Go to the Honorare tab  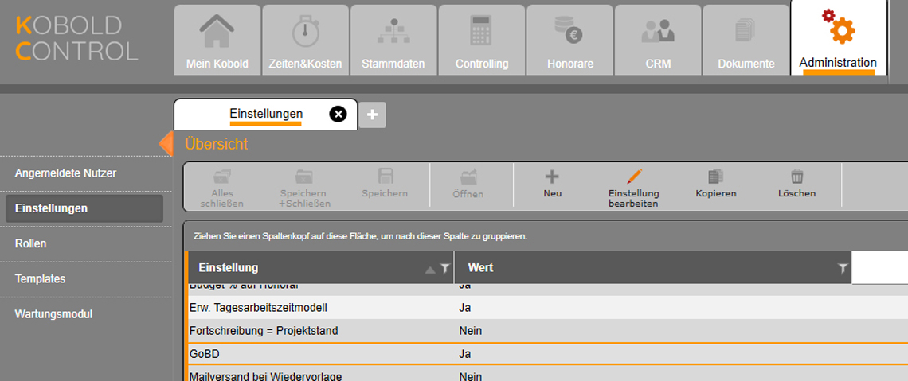click(569, 41)
